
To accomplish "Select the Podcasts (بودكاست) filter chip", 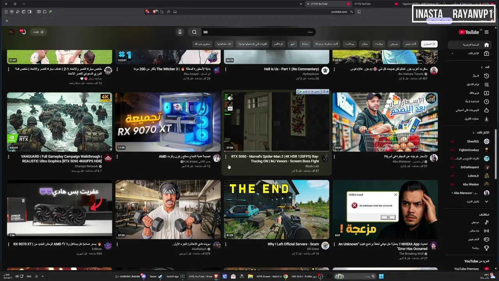I will point(349,44).
